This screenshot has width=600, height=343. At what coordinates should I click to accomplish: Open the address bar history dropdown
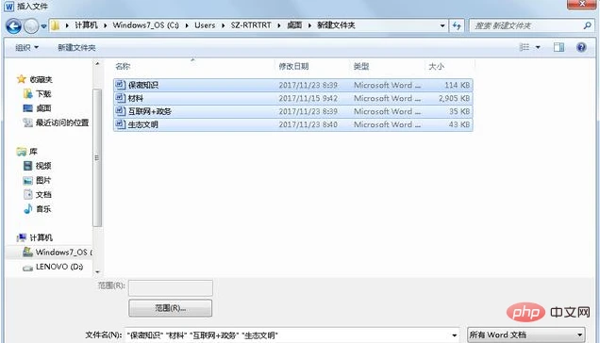pyautogui.click(x=442, y=25)
